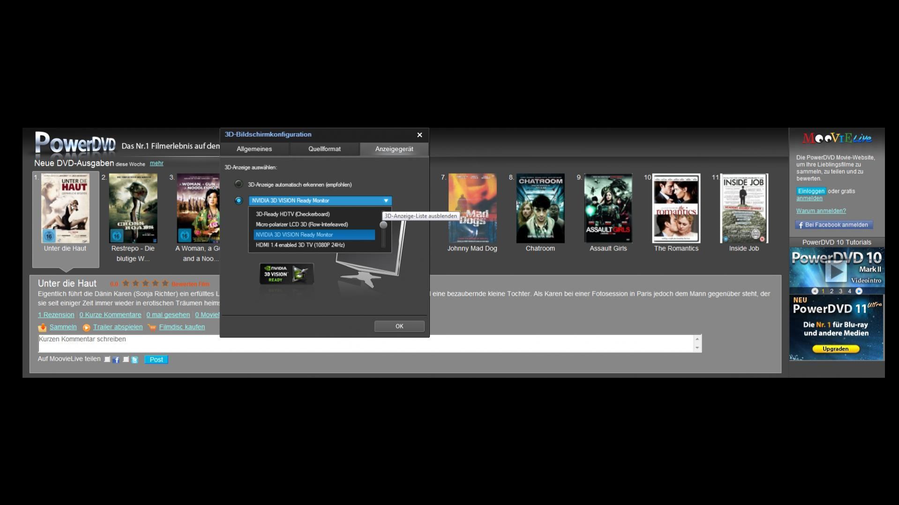
Task: Play the PowerDVD 10 Videointro tutorial
Action: [x=836, y=271]
